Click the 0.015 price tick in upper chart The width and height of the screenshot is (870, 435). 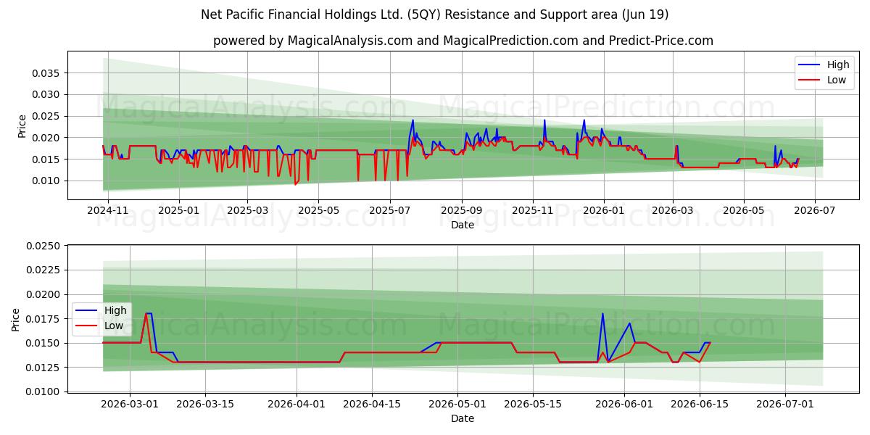tap(46, 159)
